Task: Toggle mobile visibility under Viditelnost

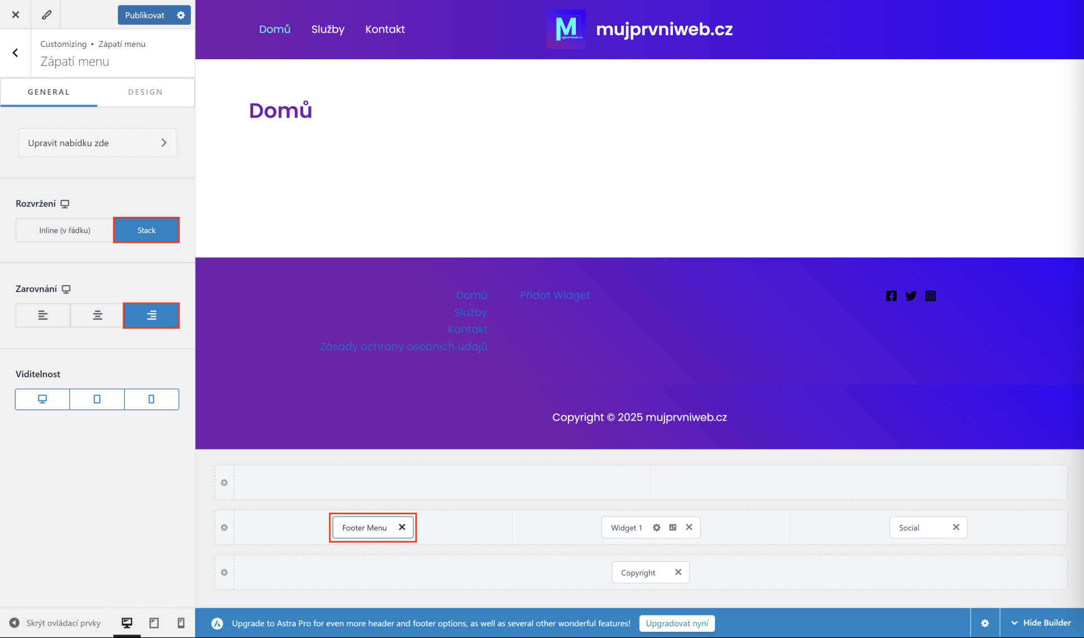Action: pyautogui.click(x=151, y=399)
